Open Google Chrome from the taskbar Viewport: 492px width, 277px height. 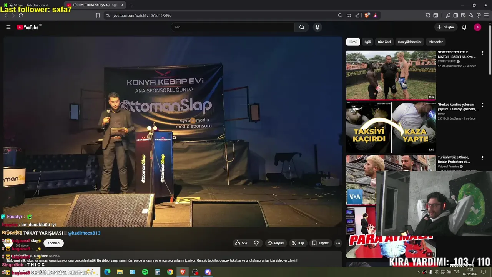pyautogui.click(x=170, y=272)
